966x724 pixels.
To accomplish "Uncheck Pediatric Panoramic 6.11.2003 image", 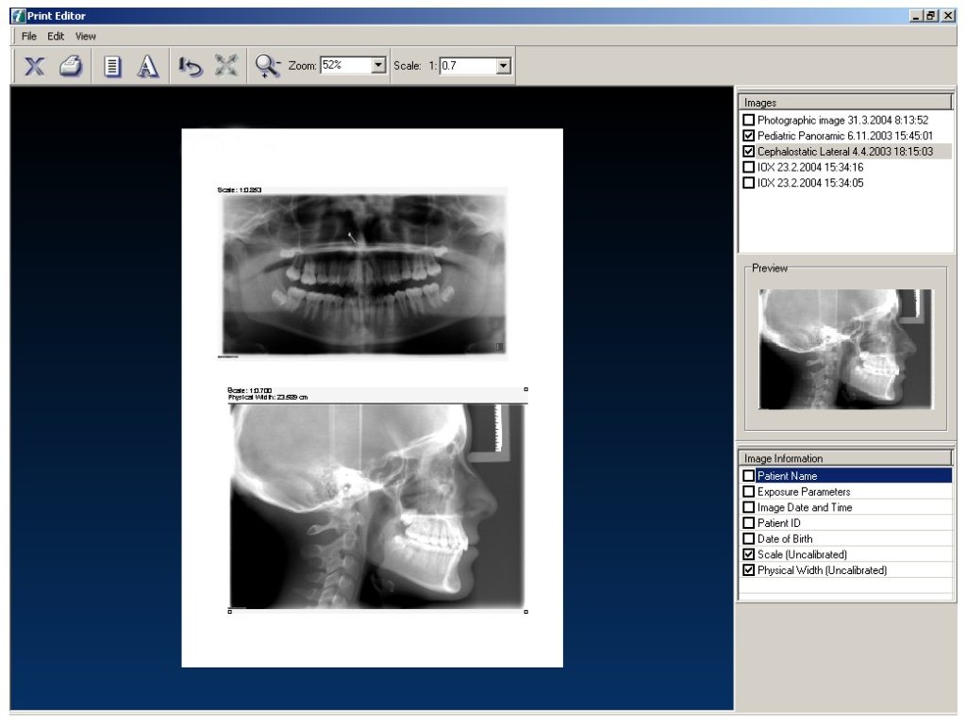I will (749, 136).
